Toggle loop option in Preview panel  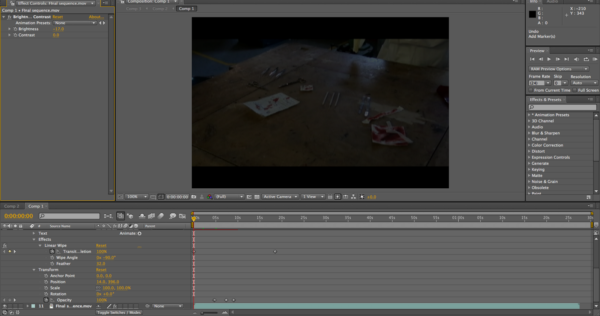pos(586,59)
